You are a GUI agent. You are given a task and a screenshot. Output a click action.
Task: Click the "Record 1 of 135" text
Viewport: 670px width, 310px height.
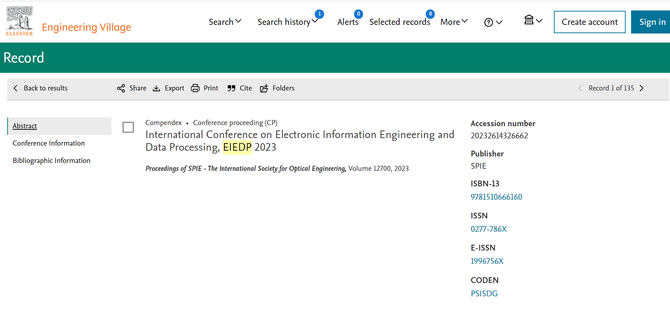[611, 88]
